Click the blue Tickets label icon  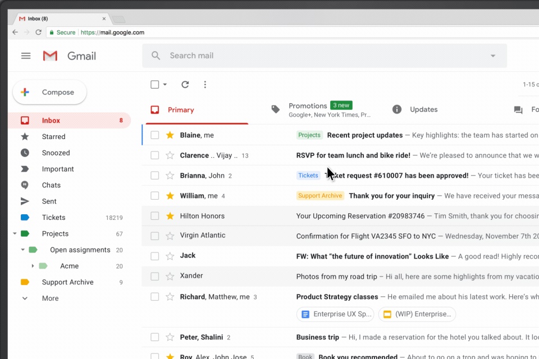(x=25, y=217)
